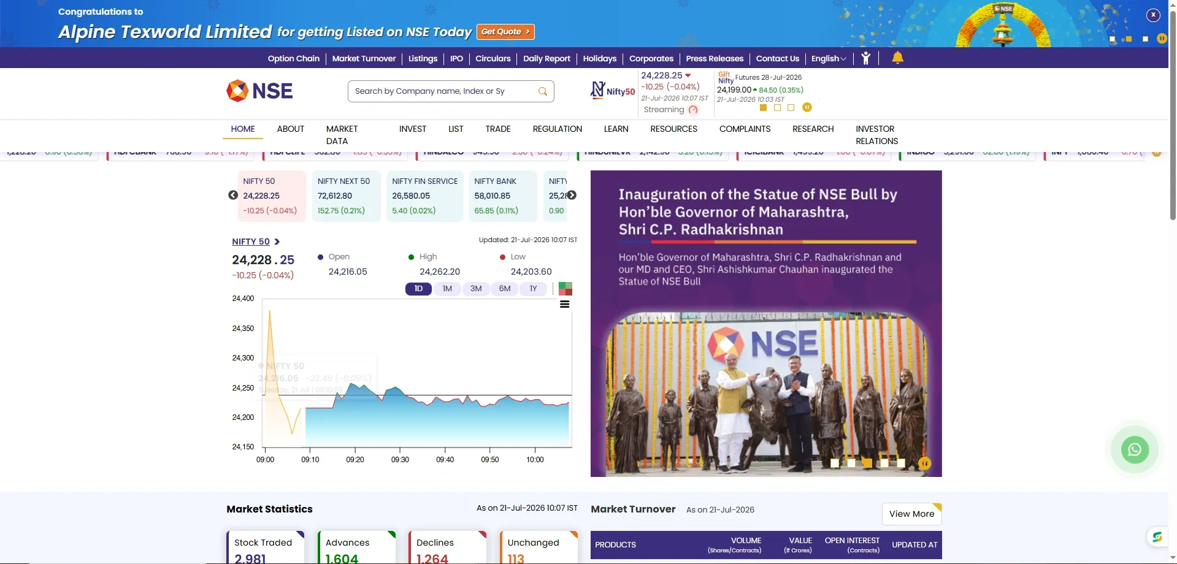The height and width of the screenshot is (564, 1177).
Task: Open LEARN main menu
Action: 616,129
